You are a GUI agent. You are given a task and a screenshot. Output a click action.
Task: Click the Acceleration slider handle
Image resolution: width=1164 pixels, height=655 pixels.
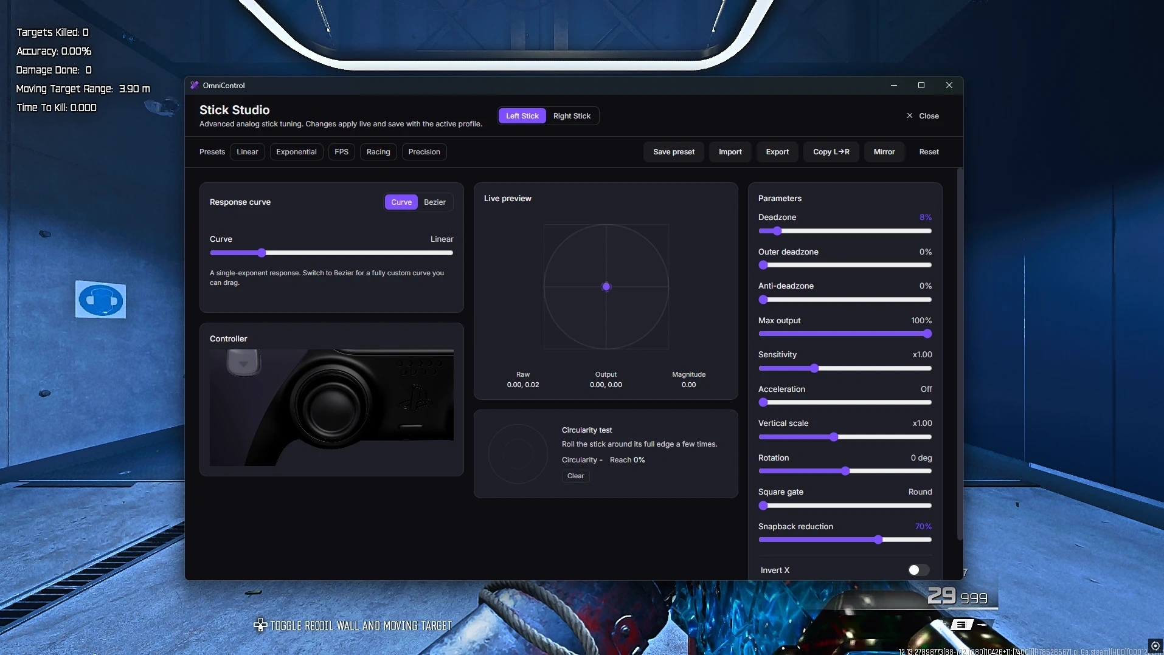pyautogui.click(x=763, y=402)
